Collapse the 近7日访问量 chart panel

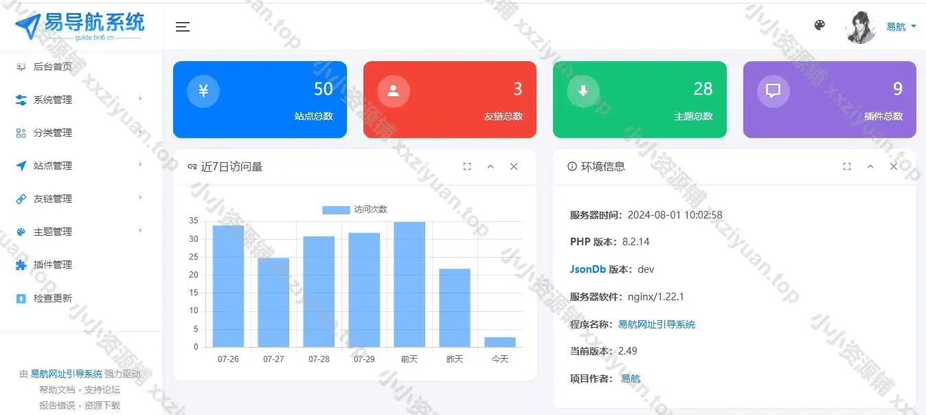[490, 166]
